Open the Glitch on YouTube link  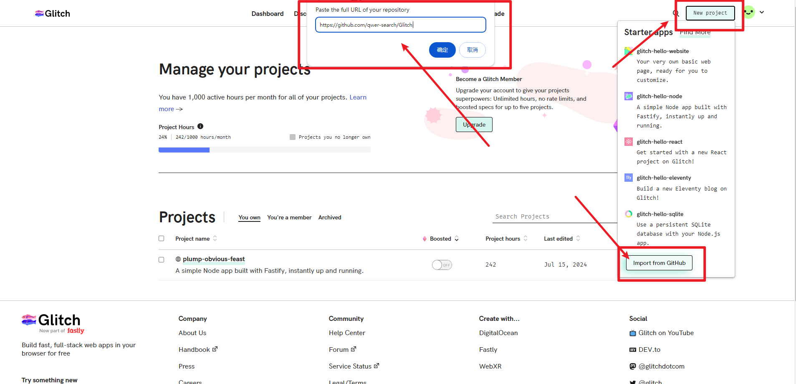[x=666, y=333]
